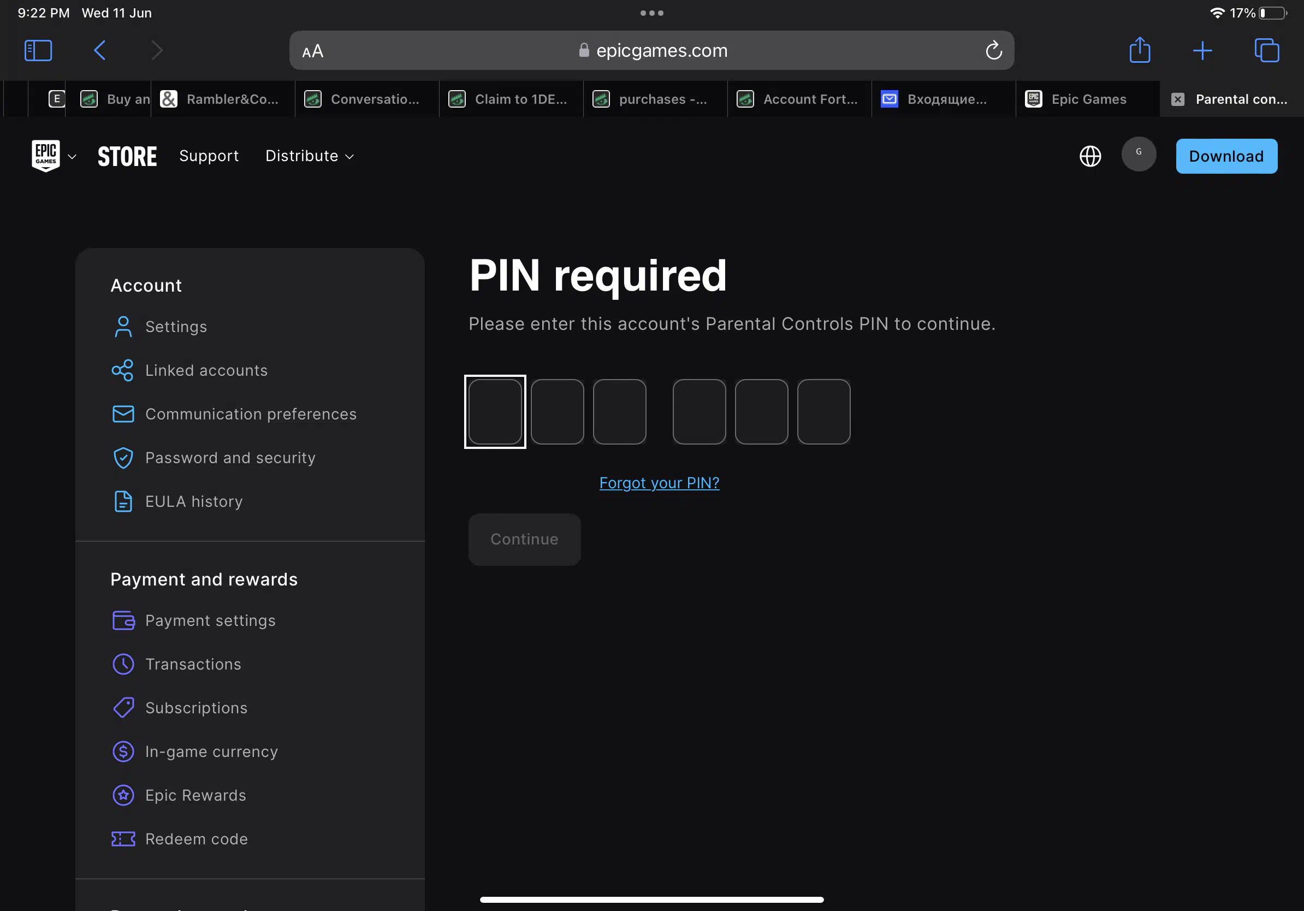Switch to the purchases tab
This screenshot has height=911, width=1304.
coord(655,99)
